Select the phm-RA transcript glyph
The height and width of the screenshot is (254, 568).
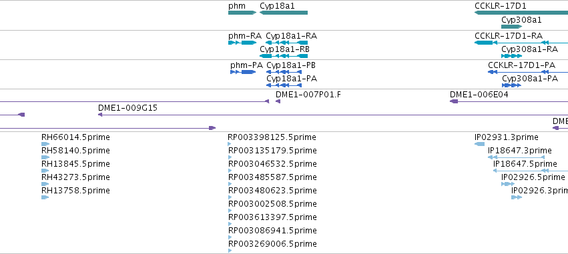pos(242,43)
